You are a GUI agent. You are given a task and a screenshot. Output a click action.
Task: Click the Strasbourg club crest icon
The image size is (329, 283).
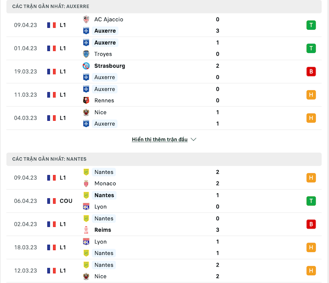tap(86, 66)
